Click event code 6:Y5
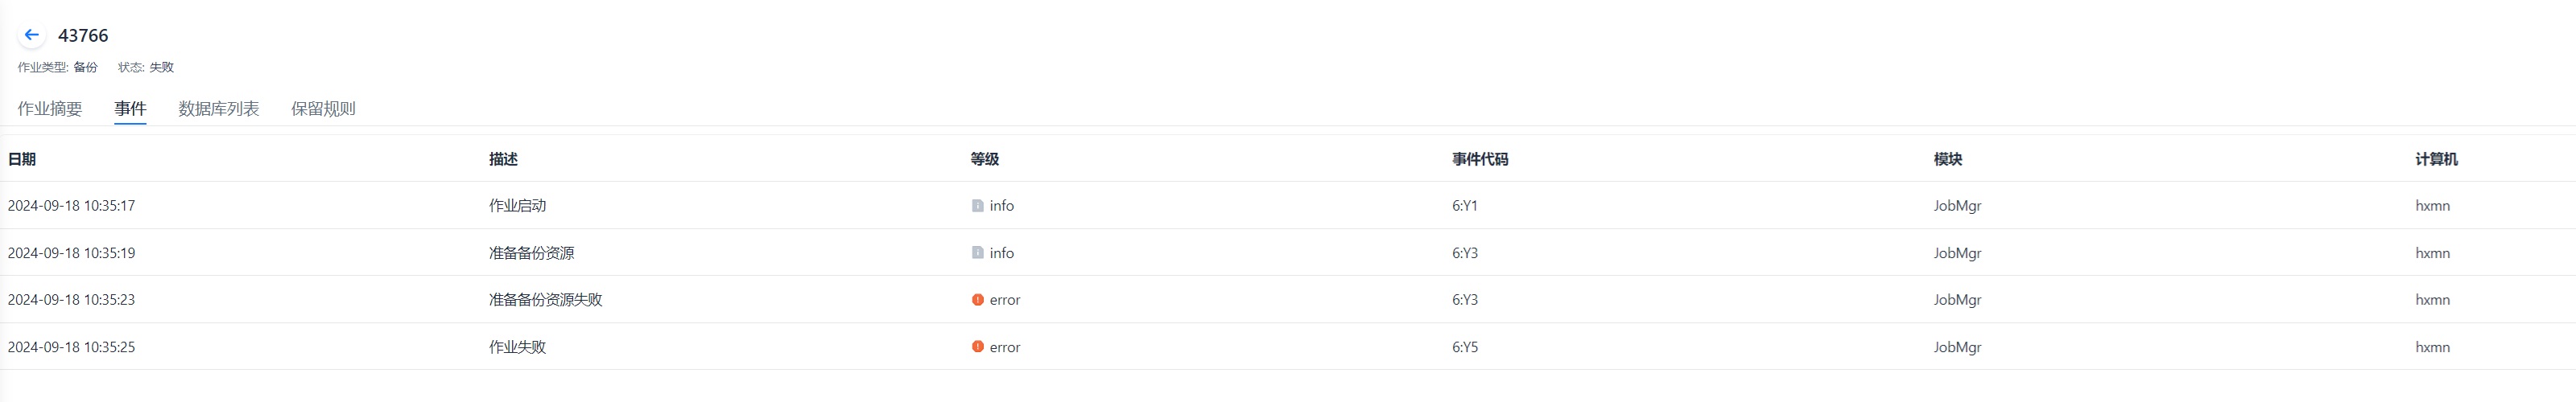The height and width of the screenshot is (402, 2576). click(x=1464, y=347)
